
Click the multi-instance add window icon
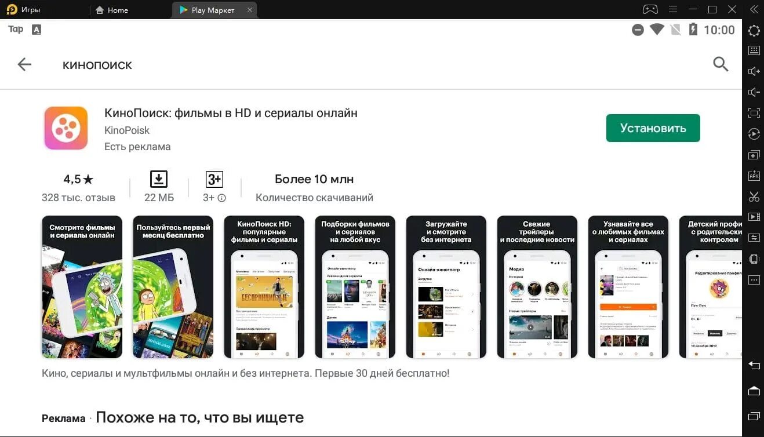click(754, 155)
